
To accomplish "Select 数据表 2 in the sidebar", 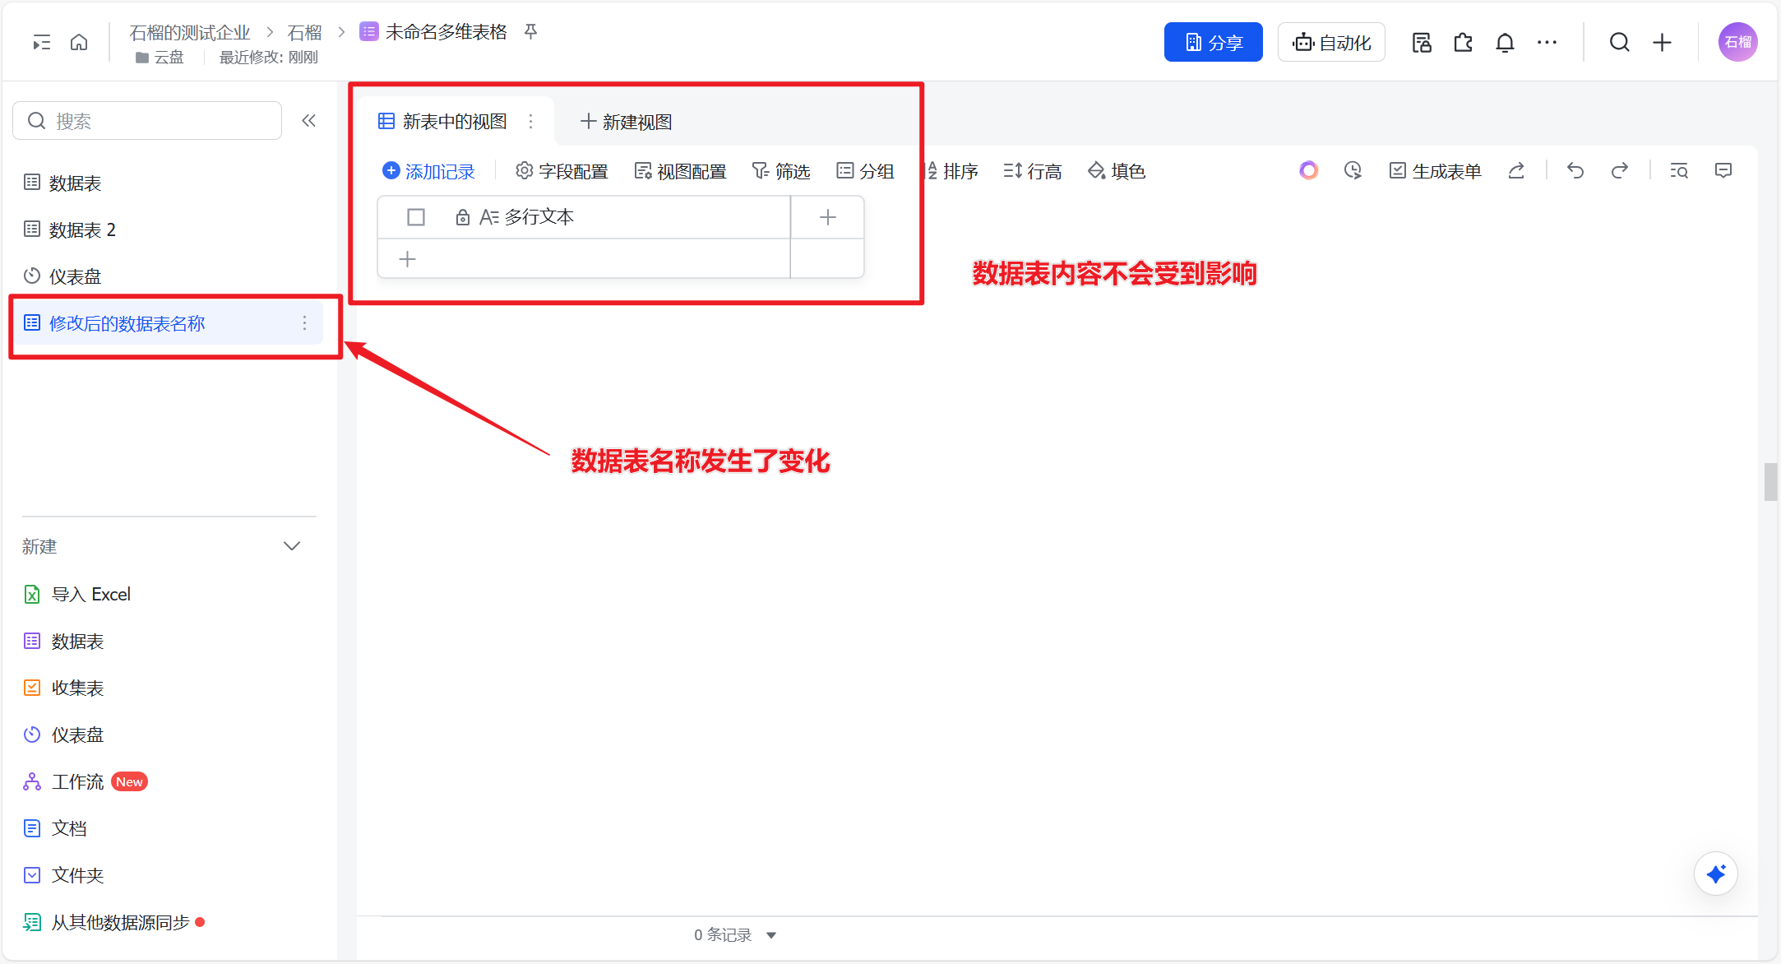I will click(82, 229).
